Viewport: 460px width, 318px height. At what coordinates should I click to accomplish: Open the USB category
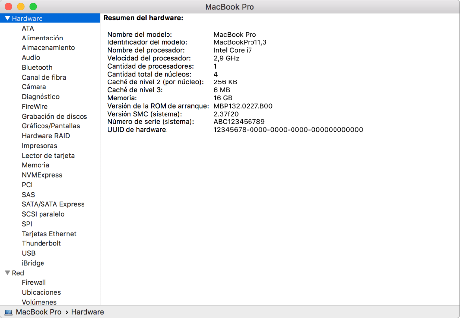click(29, 253)
